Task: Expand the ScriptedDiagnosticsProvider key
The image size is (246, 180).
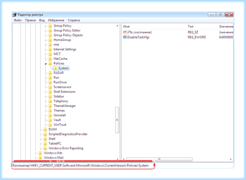Action: (41, 134)
